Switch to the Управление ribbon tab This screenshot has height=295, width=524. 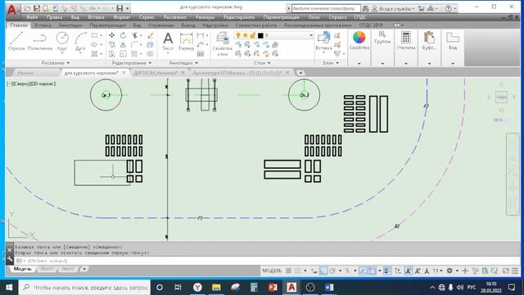161,25
